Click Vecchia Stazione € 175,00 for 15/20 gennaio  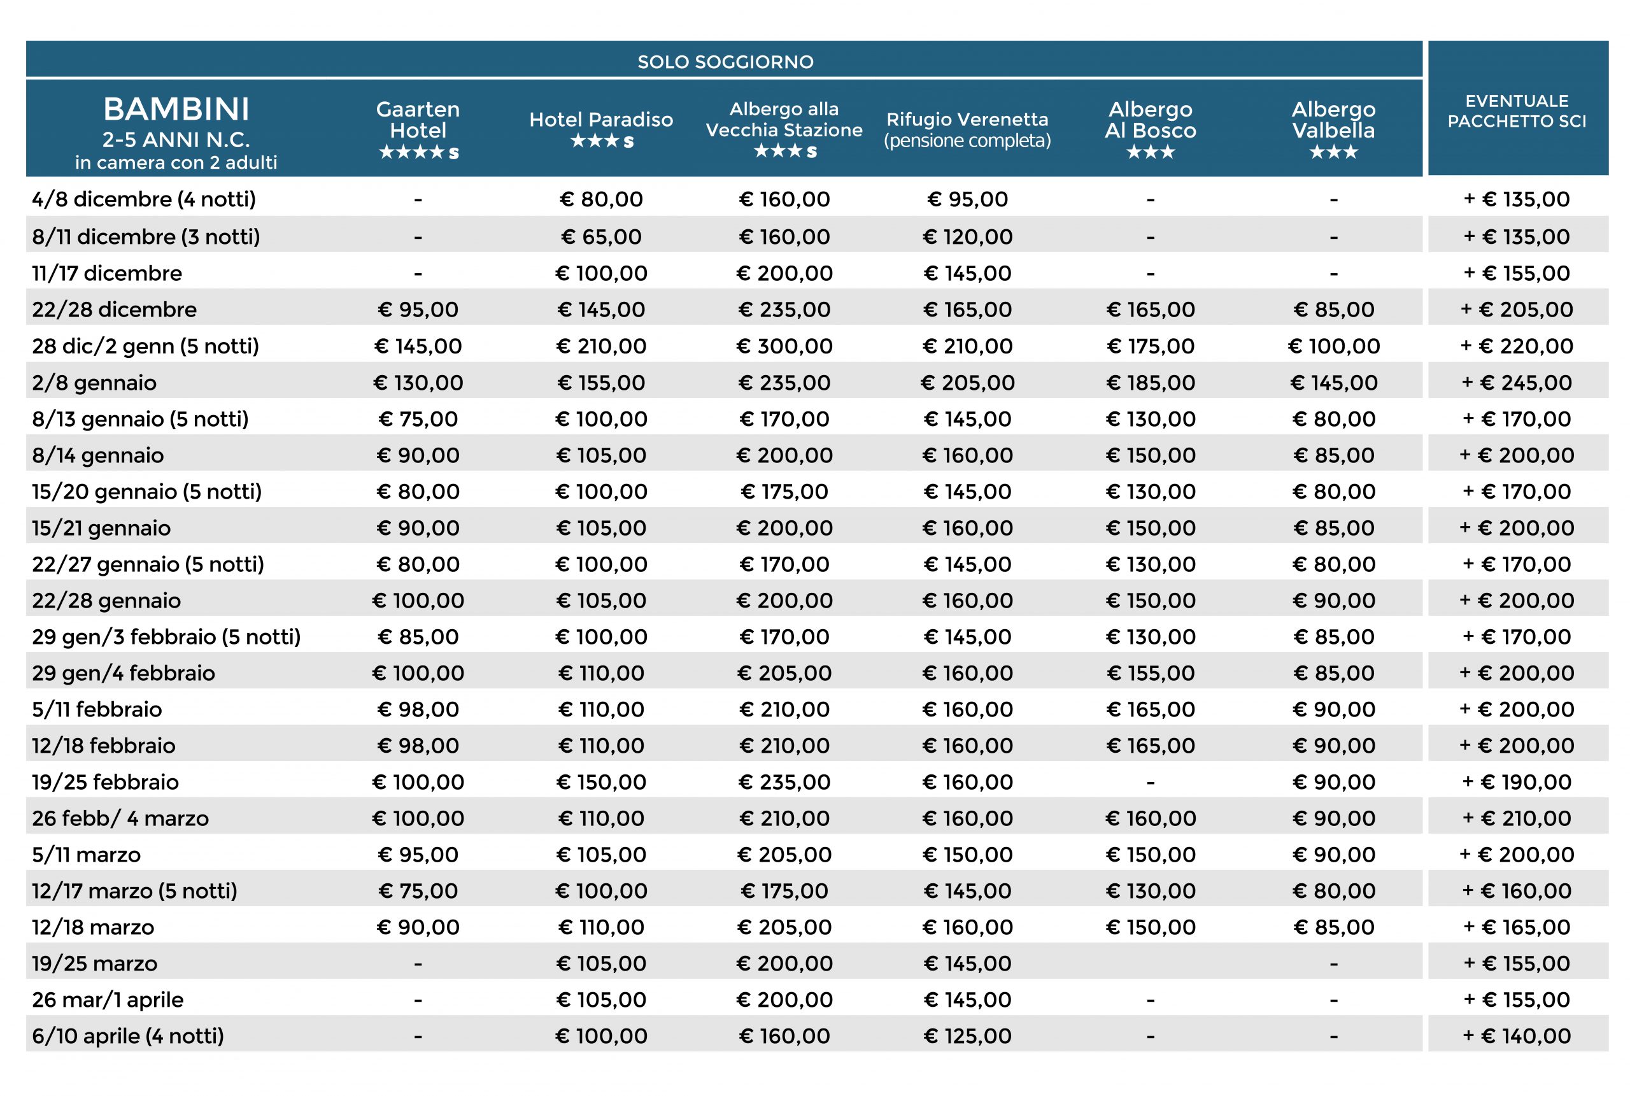click(784, 492)
